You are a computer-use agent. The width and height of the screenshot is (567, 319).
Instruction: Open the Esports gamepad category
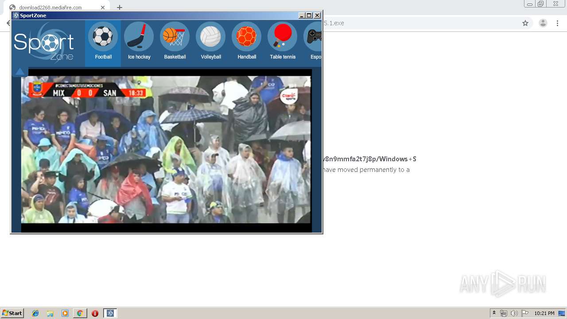pos(311,43)
